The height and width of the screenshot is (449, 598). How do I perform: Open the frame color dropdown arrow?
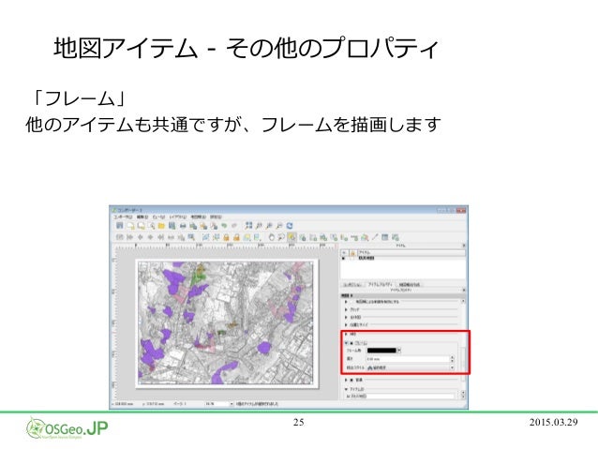click(x=399, y=351)
